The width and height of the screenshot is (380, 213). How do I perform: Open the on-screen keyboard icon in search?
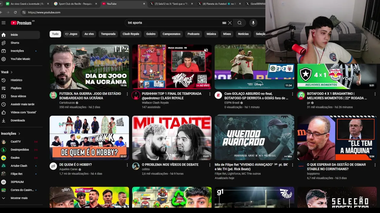coord(224,23)
